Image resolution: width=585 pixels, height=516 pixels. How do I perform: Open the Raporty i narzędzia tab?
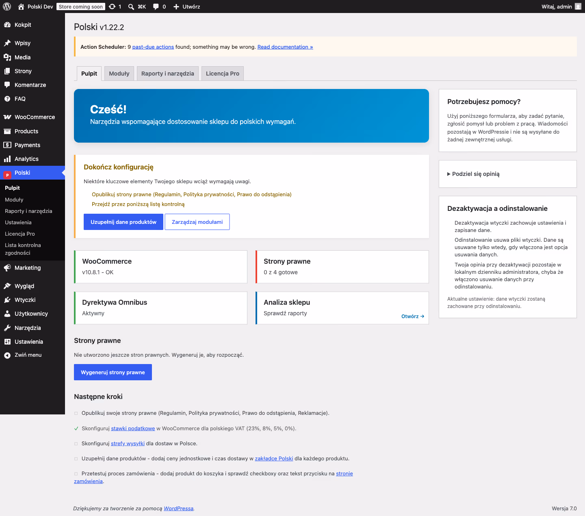click(x=168, y=74)
